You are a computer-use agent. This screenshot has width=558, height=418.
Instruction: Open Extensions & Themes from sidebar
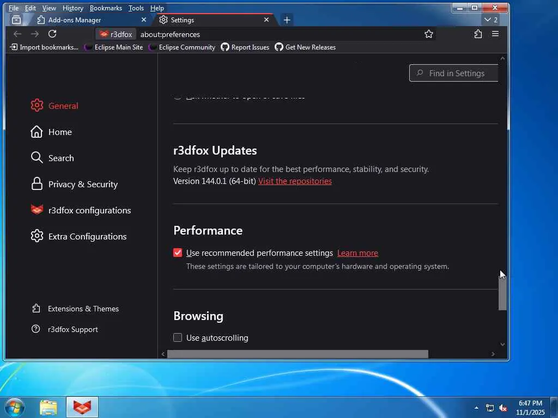pyautogui.click(x=75, y=309)
